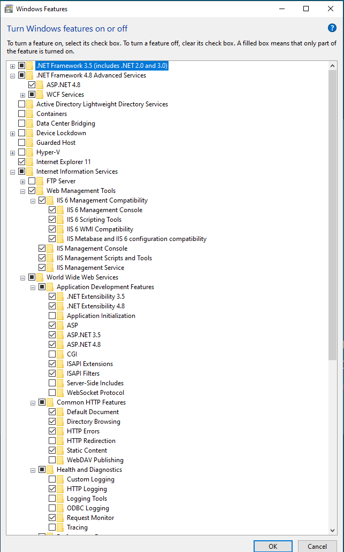Viewport: 344px width, 552px height.
Task: Click the WCF Services folder icon
Action: pos(40,95)
